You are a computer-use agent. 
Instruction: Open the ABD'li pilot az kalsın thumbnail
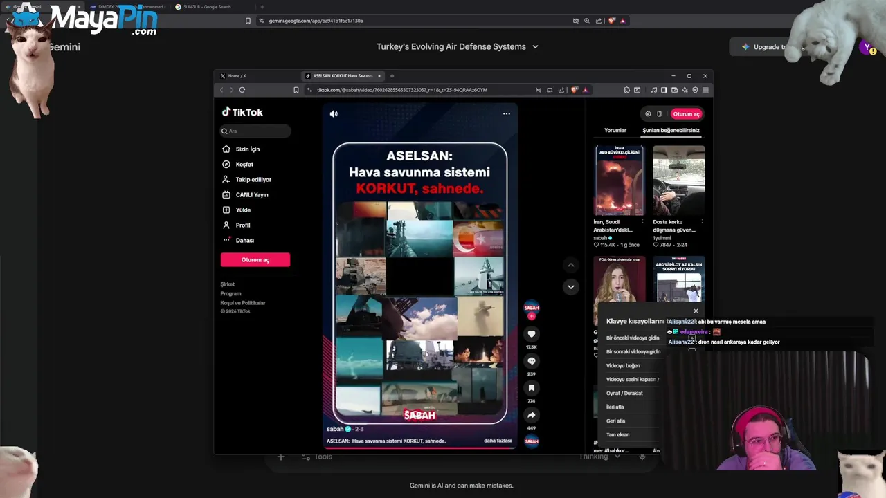click(679, 279)
